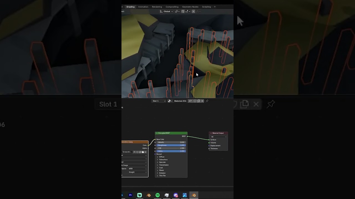Toggle fake user shield on image texture
The height and width of the screenshot is (199, 355).
(137, 152)
